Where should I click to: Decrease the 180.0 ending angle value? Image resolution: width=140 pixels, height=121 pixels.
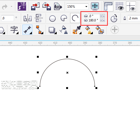(101, 20)
